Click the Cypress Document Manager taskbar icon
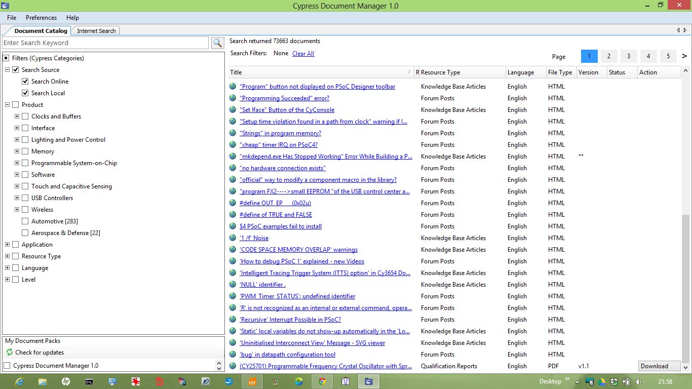 (x=369, y=381)
